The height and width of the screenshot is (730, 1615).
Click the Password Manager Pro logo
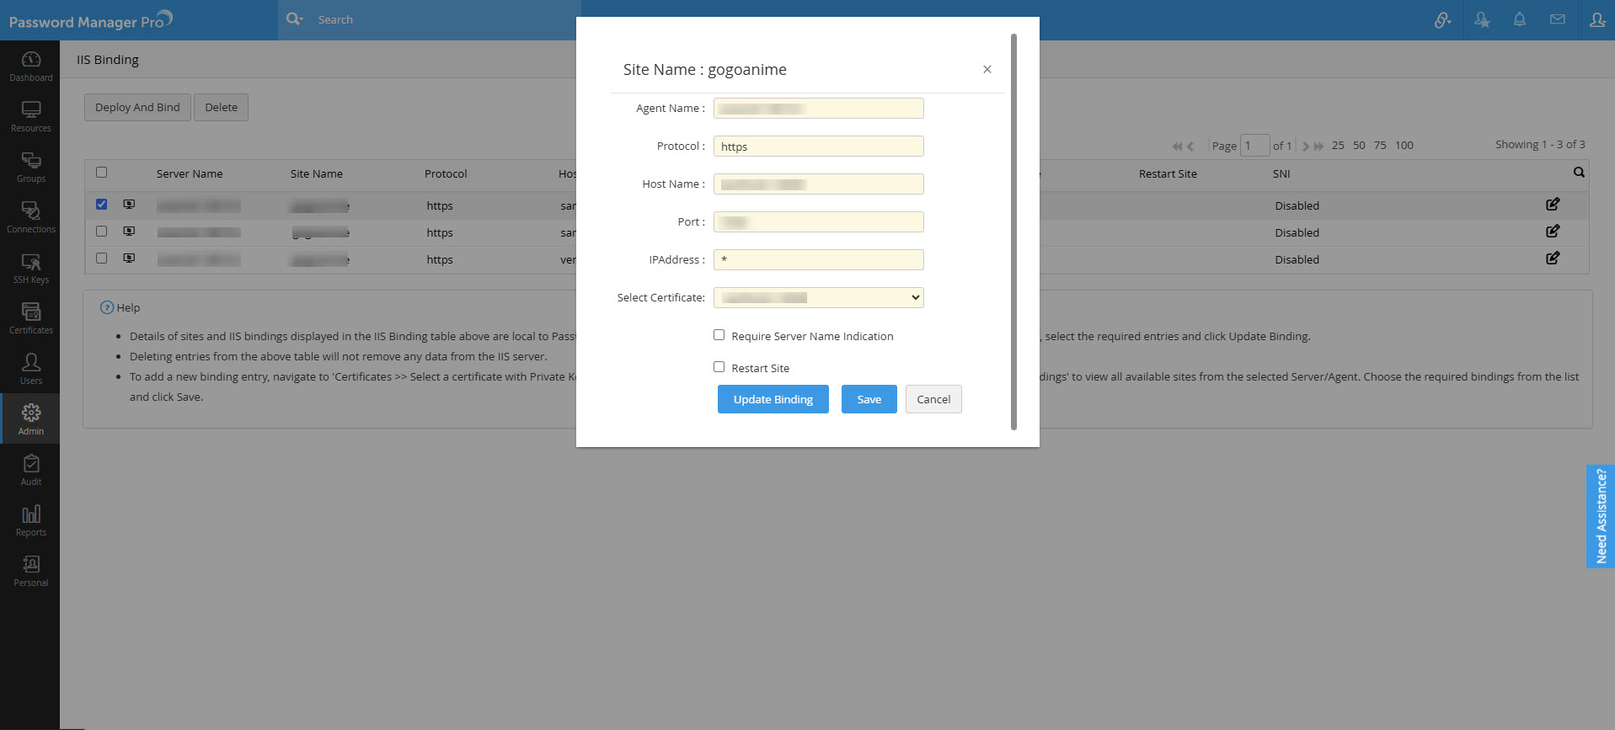[x=91, y=20]
